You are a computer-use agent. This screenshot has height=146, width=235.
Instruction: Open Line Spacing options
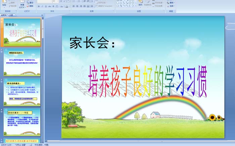tap(92, 1)
